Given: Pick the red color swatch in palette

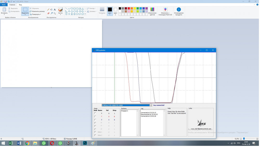Looking at the screenshot, I should coord(129,8).
